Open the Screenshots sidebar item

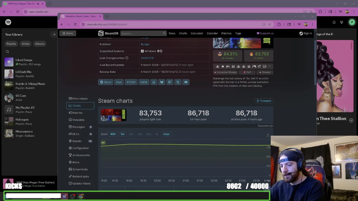tap(80, 169)
